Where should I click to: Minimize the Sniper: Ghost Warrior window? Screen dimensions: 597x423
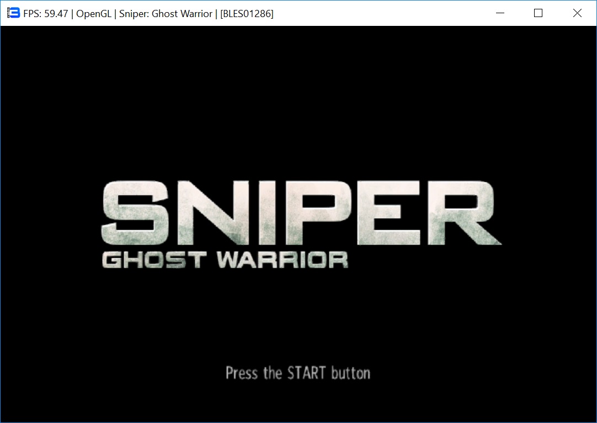(x=500, y=13)
